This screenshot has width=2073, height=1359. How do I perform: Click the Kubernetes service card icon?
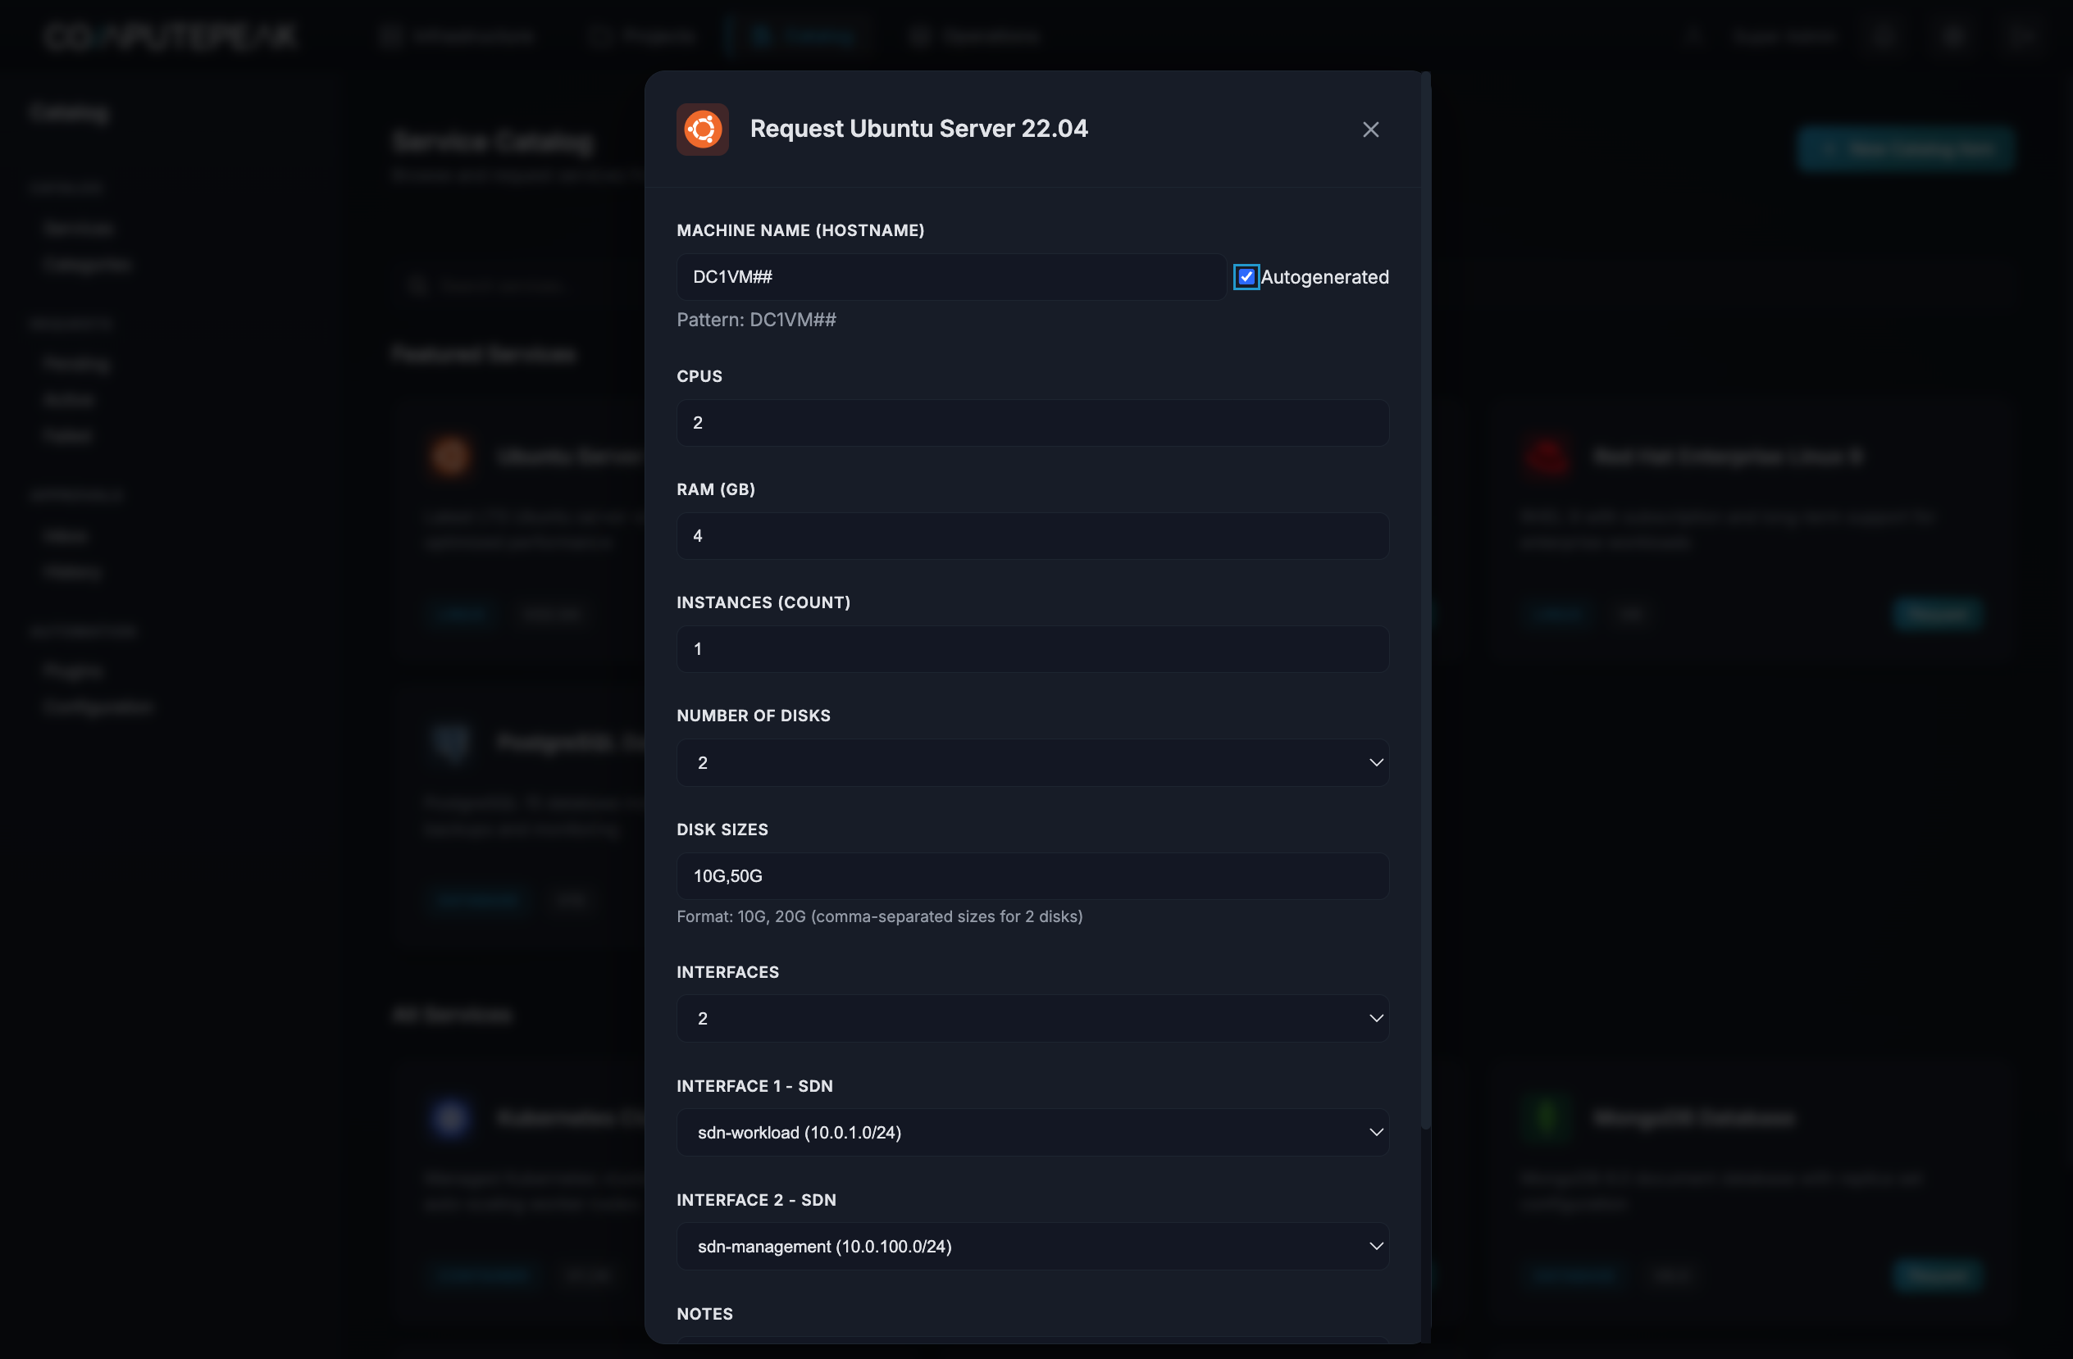pos(451,1119)
